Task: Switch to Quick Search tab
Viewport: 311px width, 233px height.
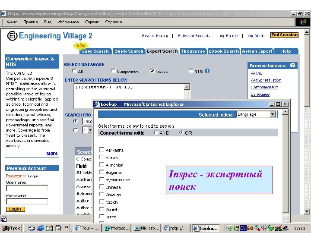Action: pos(129,51)
